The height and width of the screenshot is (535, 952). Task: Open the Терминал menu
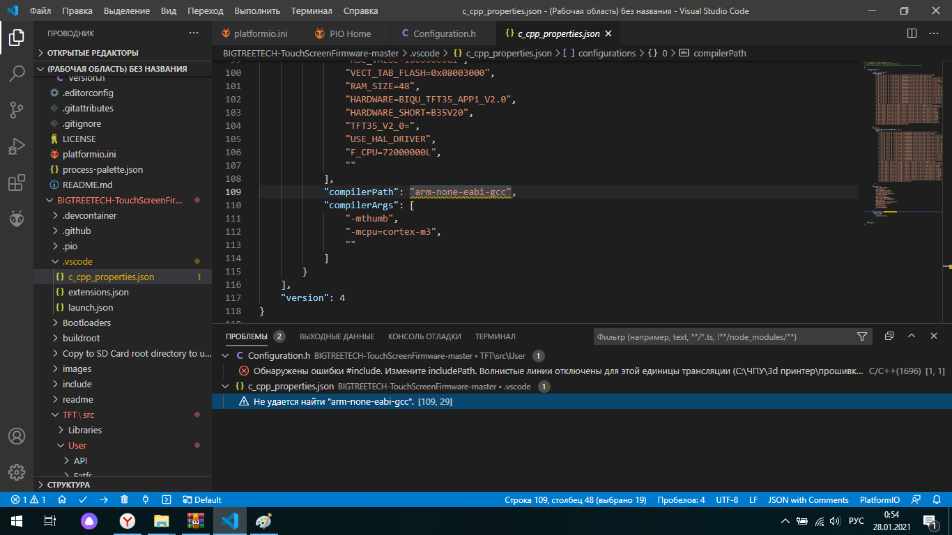312,10
